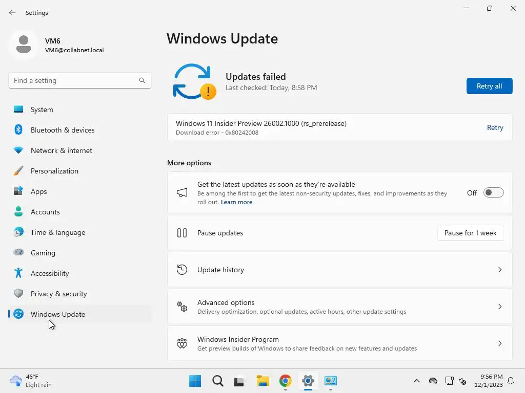Click Pause for 1 week button
The image size is (525, 393).
pos(471,233)
